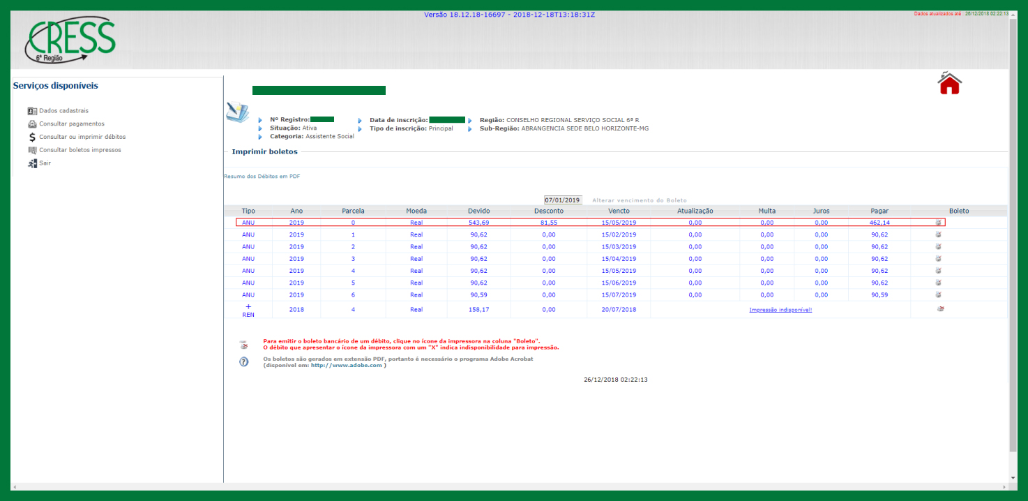Click the boleto due date input field
The width and height of the screenshot is (1028, 501).
[563, 200]
